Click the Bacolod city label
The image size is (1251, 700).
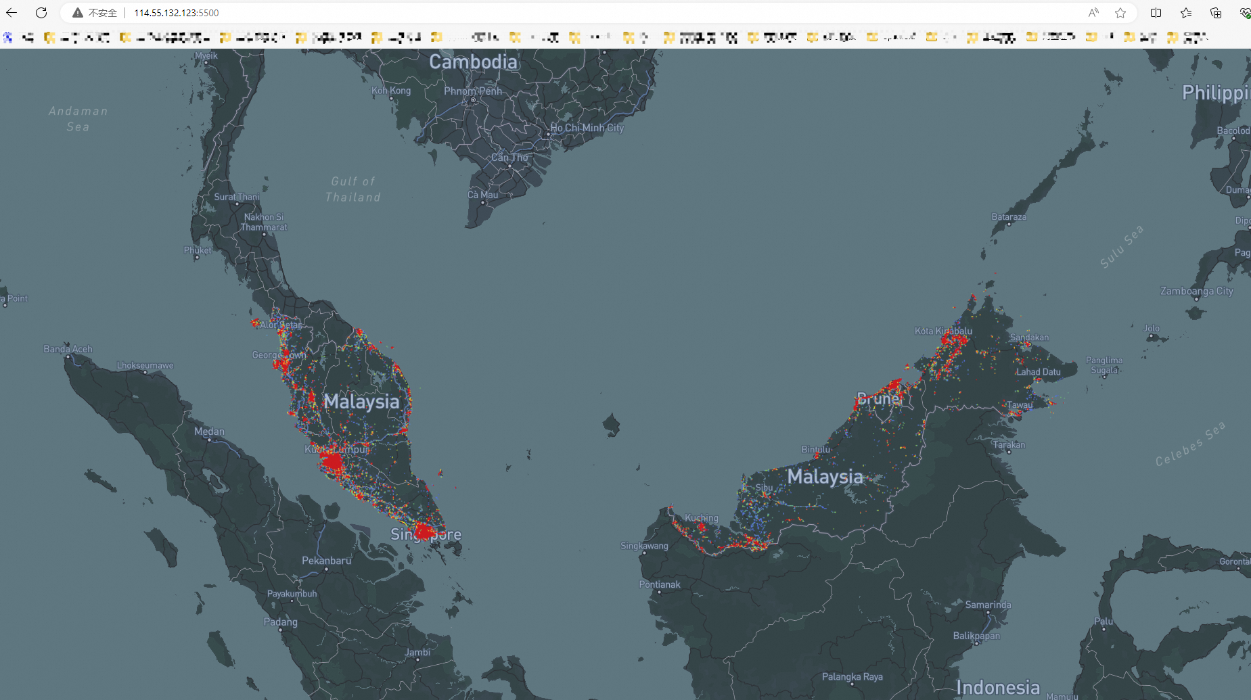point(1233,131)
